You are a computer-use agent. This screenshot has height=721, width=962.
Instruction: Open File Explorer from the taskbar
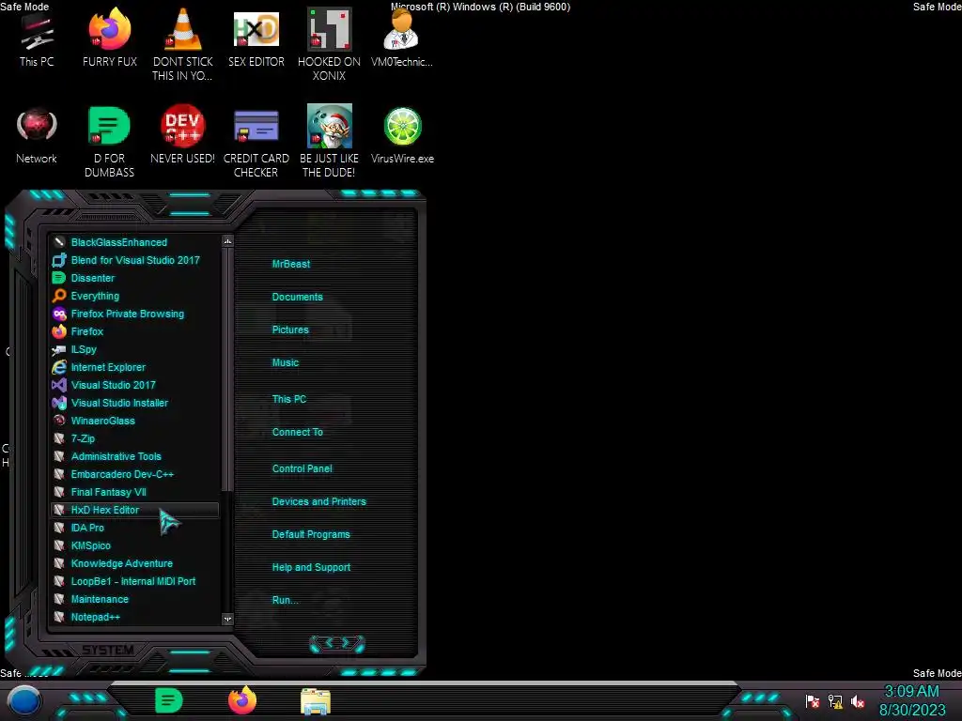(x=316, y=701)
